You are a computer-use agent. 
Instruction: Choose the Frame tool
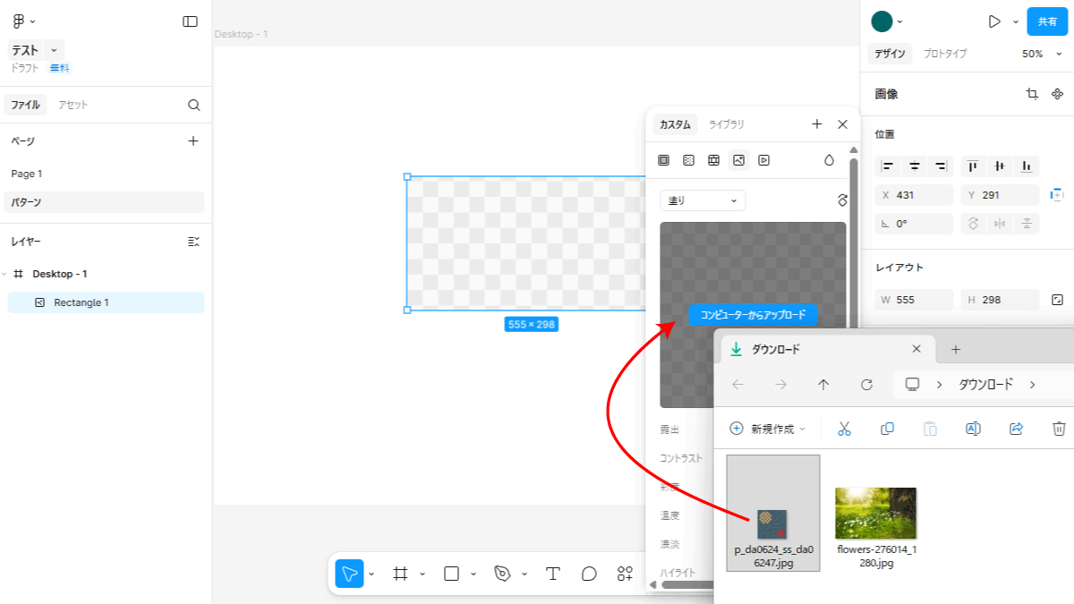[401, 574]
